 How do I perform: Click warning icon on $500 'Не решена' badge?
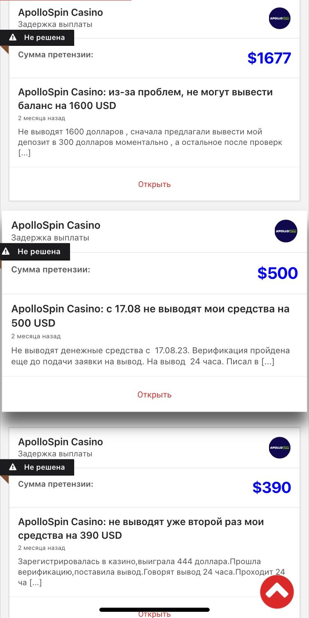click(x=6, y=251)
